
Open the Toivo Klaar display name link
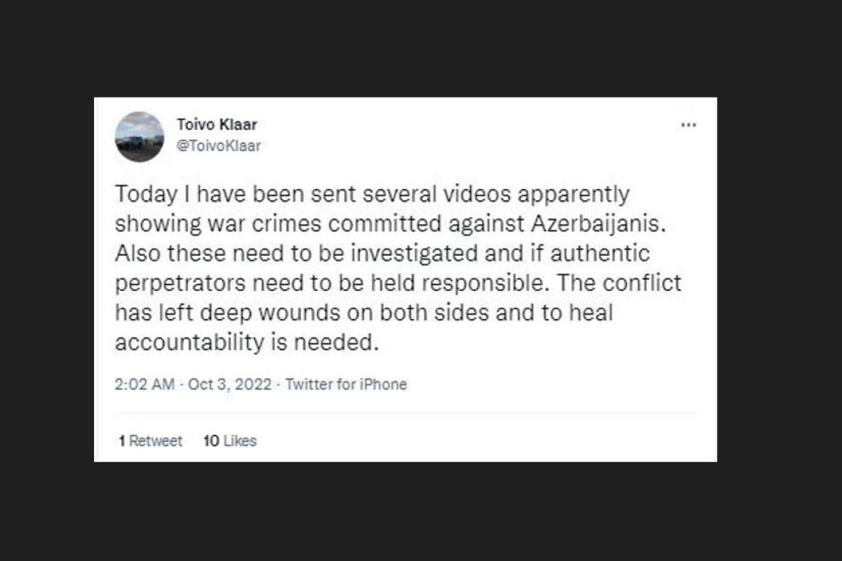(216, 125)
